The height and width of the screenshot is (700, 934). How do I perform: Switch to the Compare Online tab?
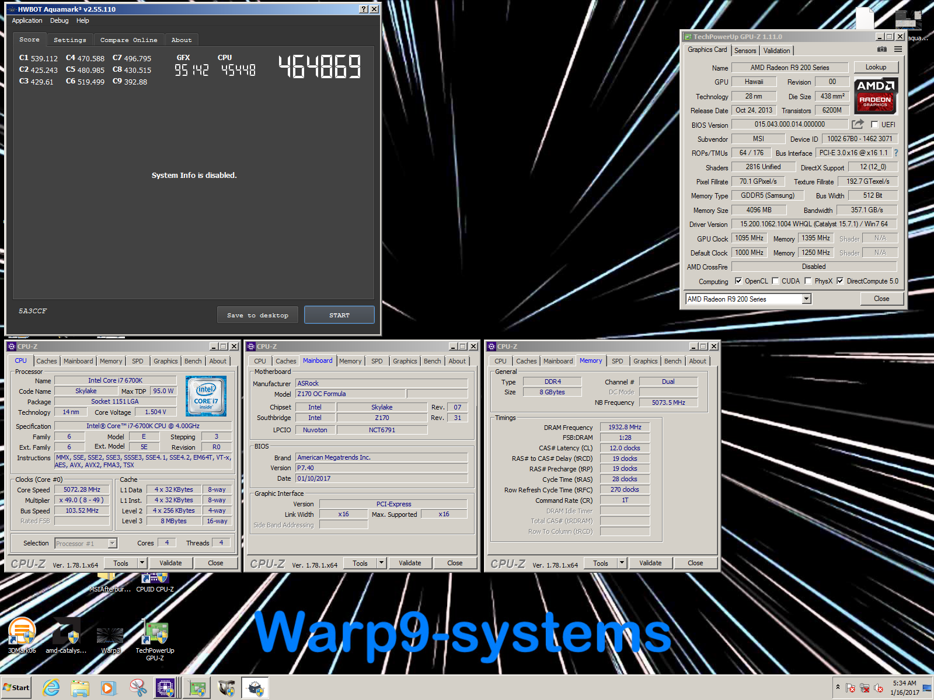(128, 40)
